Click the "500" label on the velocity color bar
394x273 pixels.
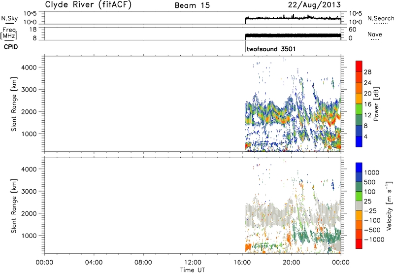pyautogui.click(x=370, y=182)
